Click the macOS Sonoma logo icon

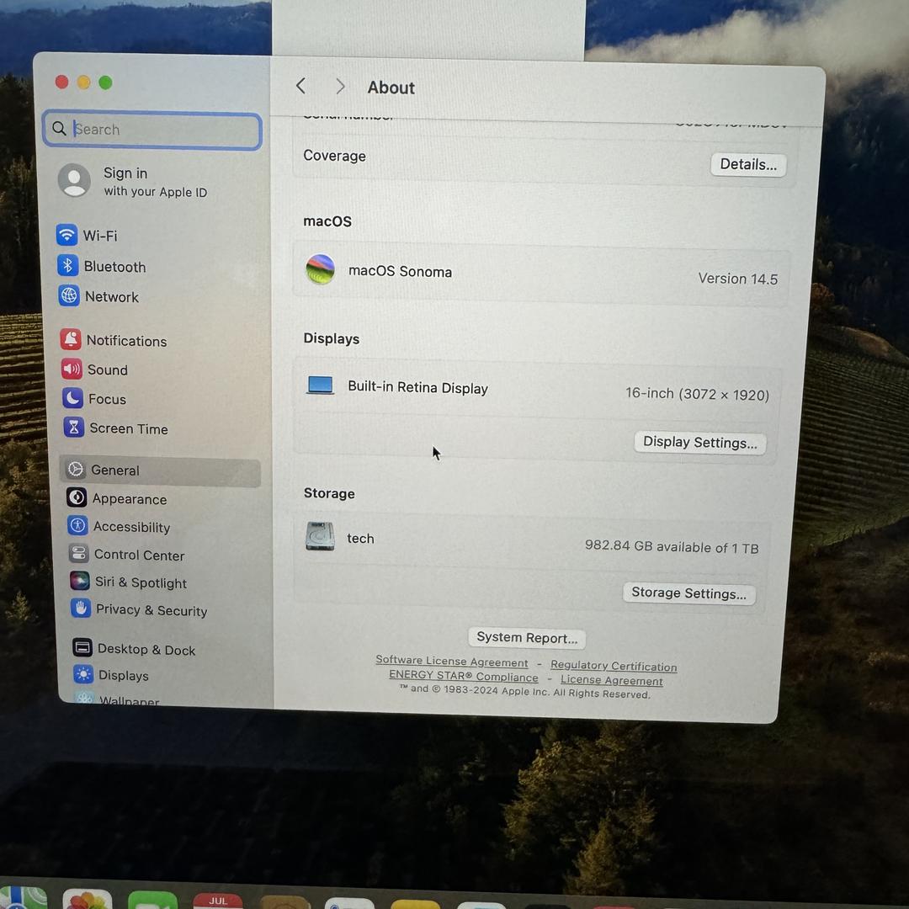pos(320,269)
